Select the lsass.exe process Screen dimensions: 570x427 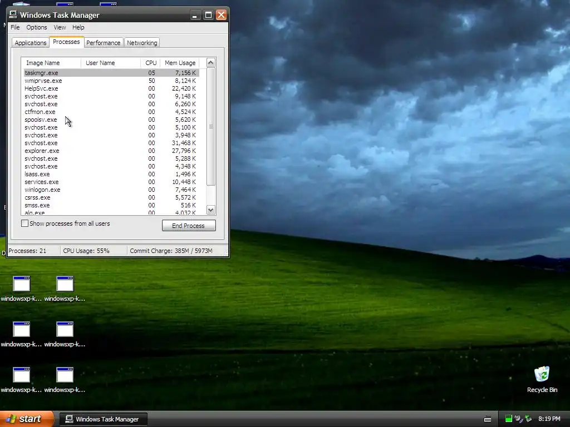pos(111,174)
